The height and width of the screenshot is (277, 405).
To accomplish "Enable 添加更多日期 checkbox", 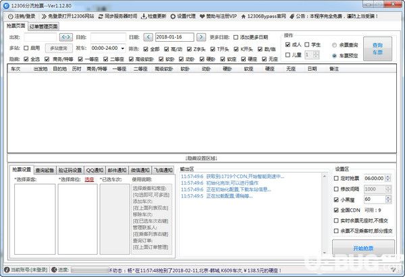I will (236, 37).
